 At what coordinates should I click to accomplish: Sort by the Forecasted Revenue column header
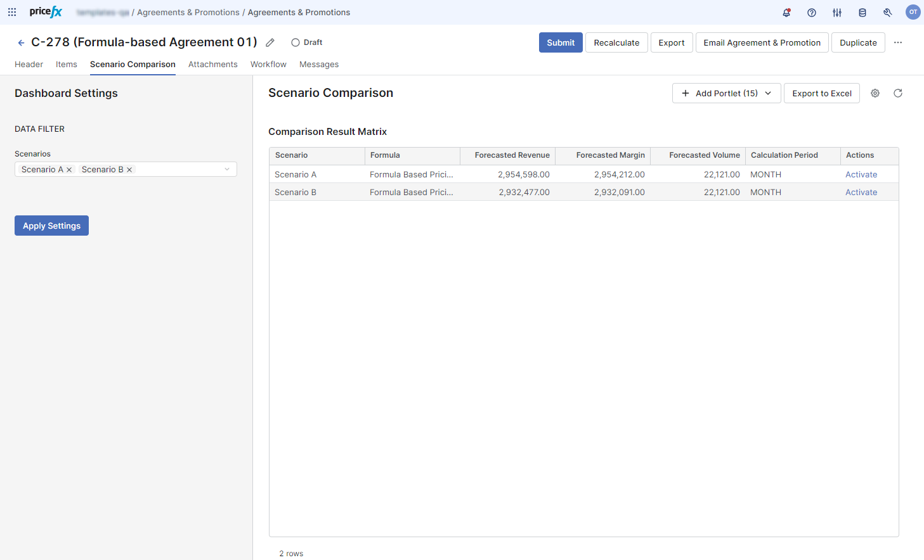pos(512,155)
